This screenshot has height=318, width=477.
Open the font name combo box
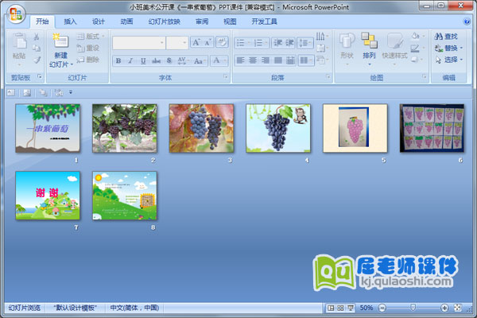138,43
